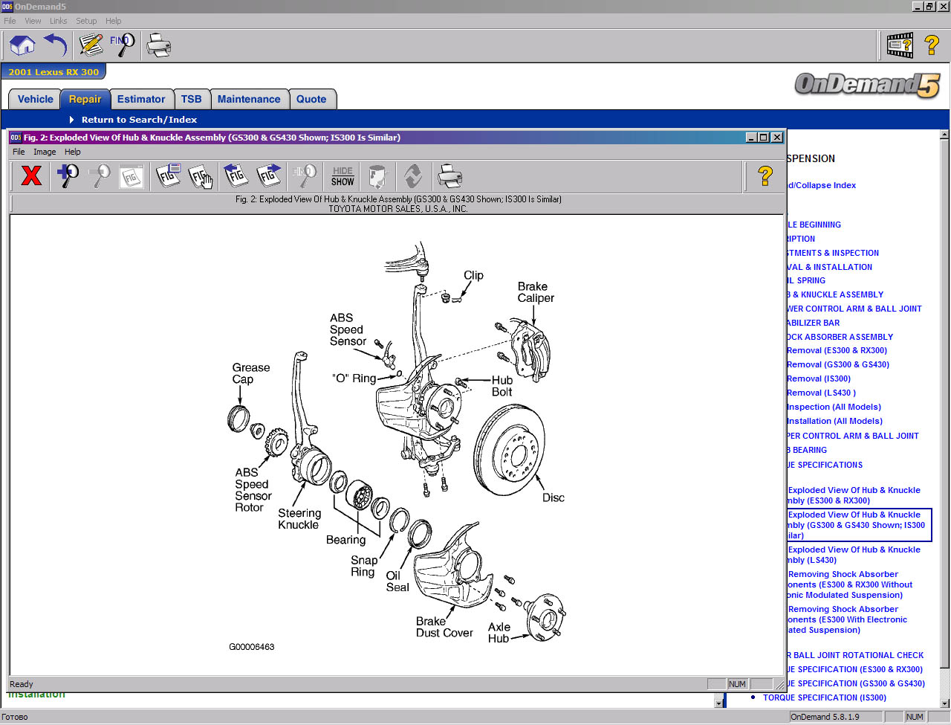
Task: Close the figure with the red X icon
Action: point(31,176)
